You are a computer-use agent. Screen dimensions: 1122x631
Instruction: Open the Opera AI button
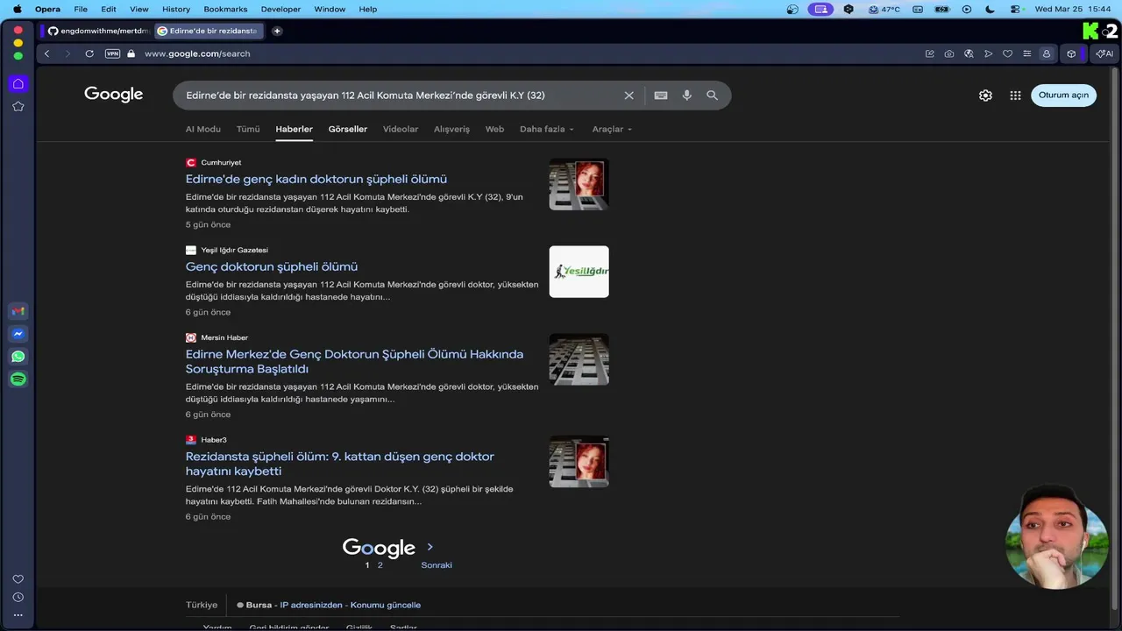(1104, 53)
